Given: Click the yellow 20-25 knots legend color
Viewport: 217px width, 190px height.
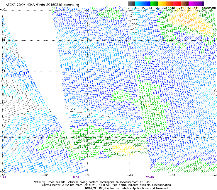Looking at the screenshot, I should coord(162,4).
